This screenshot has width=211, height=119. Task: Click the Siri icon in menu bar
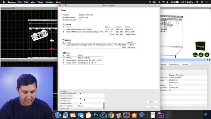click(x=202, y=2)
